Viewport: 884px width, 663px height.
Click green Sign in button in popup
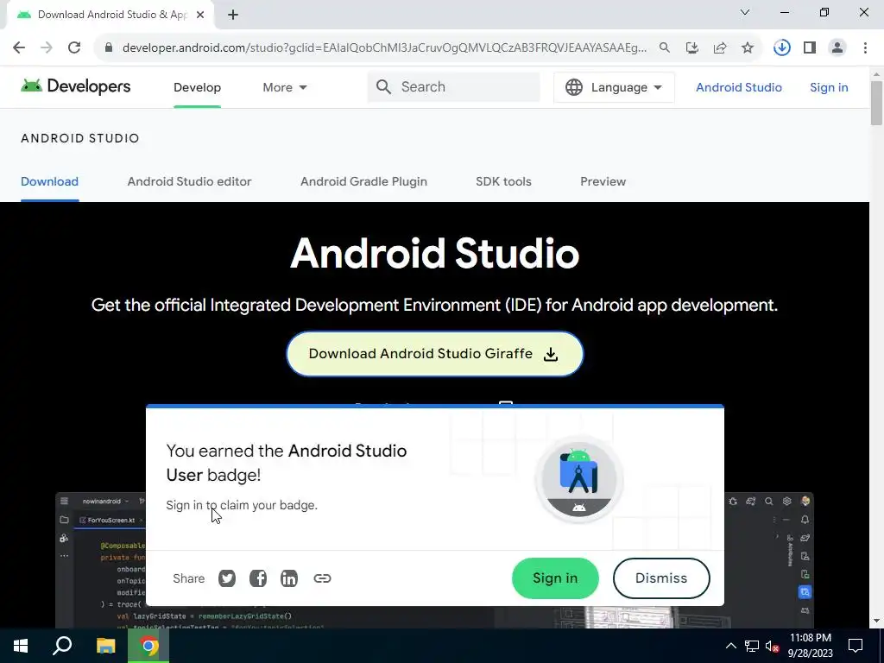[555, 578]
